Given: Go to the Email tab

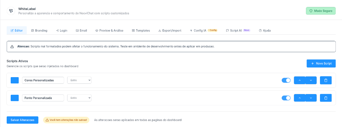Looking at the screenshot, I should tap(81, 30).
